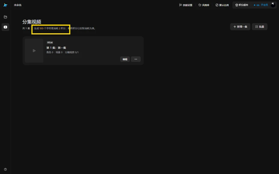The height and width of the screenshot is (174, 279).
Task: Open the 默认比例 ratio setting
Action: 222,5
